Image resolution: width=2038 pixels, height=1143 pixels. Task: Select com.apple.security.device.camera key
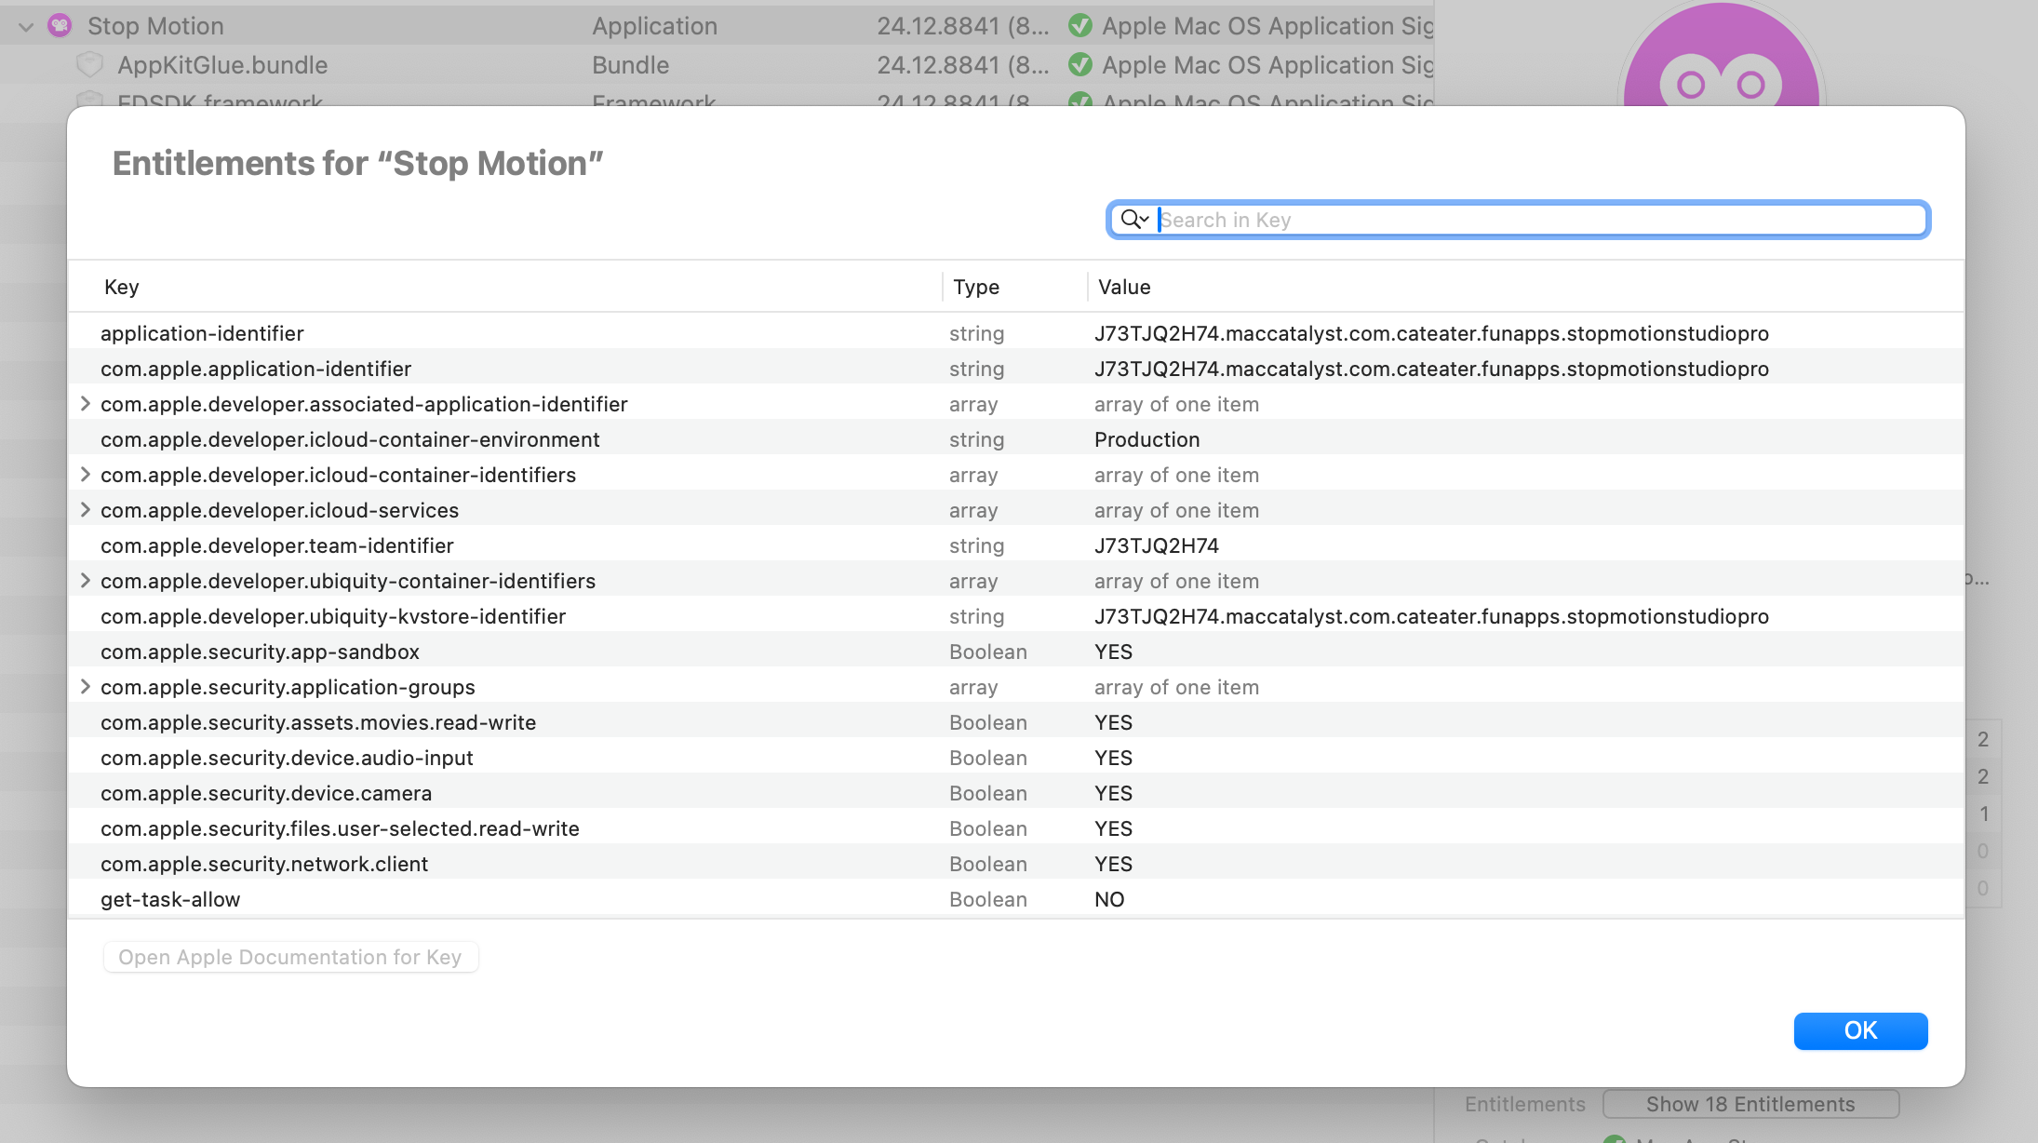[x=266, y=793]
